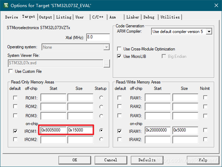
Task: Click the IRAM1 Size field 0x5000
Action: [x=185, y=130]
